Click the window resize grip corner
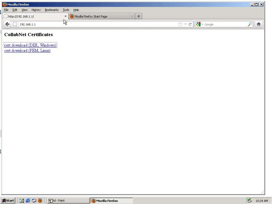The height and width of the screenshot is (204, 272). click(262, 192)
